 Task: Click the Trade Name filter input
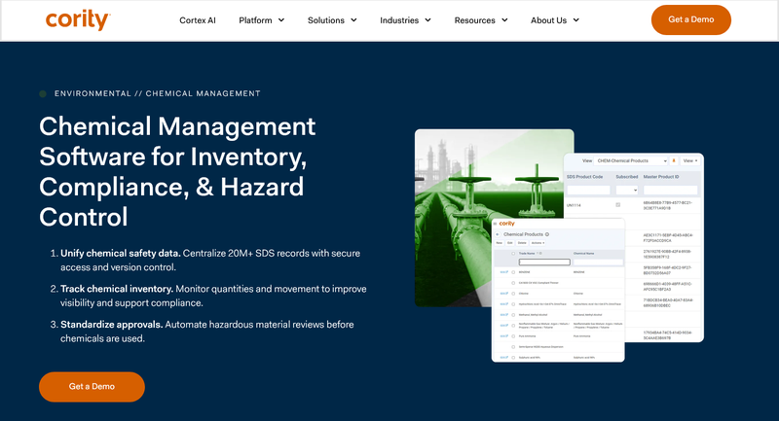point(544,263)
